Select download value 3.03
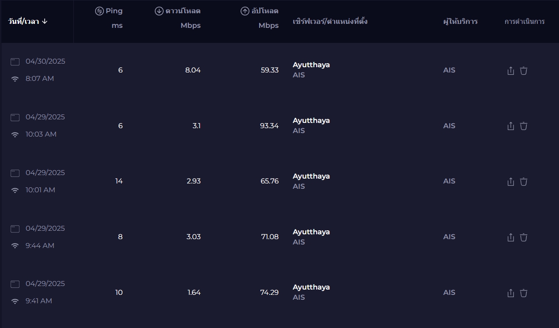The image size is (559, 328). (193, 237)
